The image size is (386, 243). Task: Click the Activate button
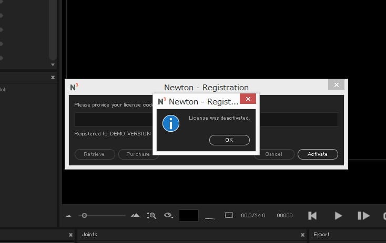[318, 154]
